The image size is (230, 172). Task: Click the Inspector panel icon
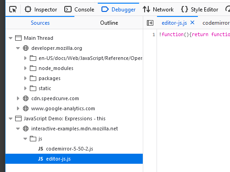click(28, 9)
